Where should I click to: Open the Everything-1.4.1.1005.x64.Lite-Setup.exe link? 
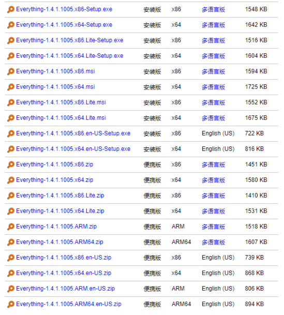point(69,56)
